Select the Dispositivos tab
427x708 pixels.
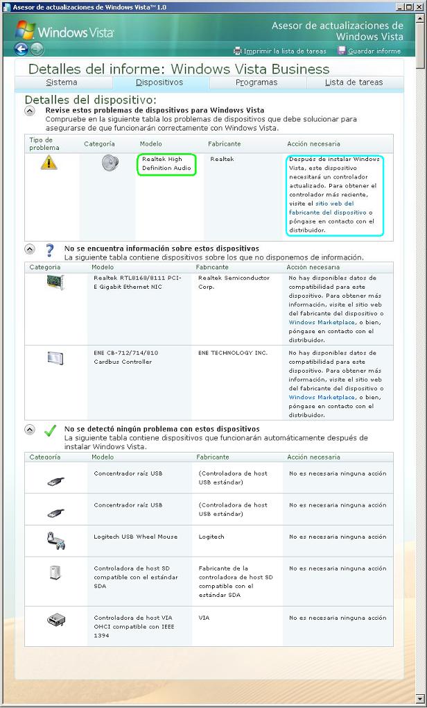(x=159, y=83)
